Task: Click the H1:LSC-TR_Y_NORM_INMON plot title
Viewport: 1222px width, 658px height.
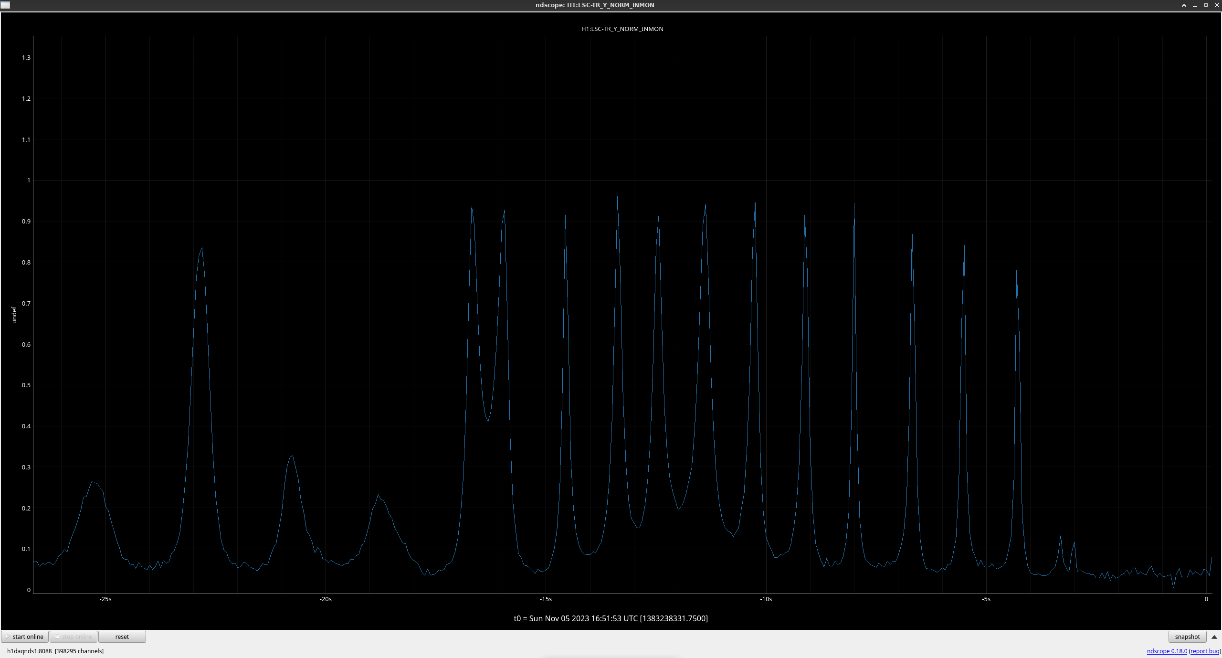Action: point(622,29)
